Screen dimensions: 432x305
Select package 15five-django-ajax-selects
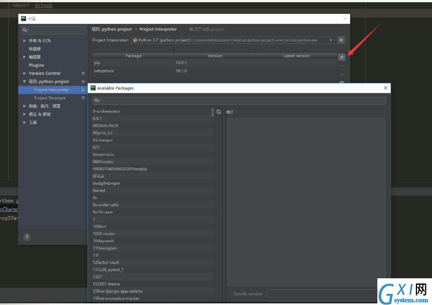point(153,291)
